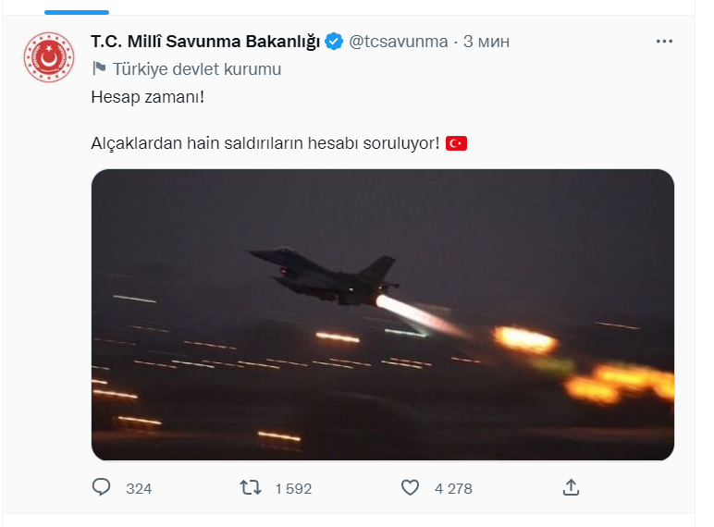Click the T.C. Millî Savunma Bakanlığı name
The height and width of the screenshot is (527, 714).
click(x=204, y=42)
